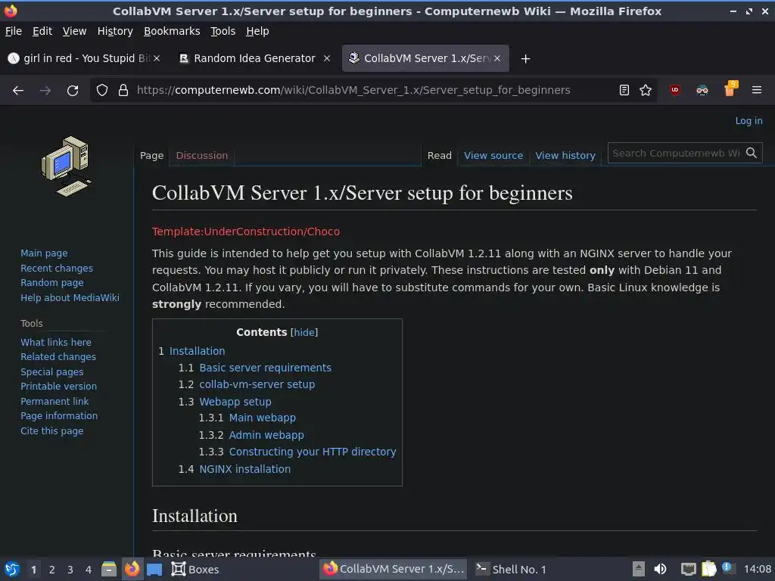
Task: Open the File menu
Action: (14, 31)
